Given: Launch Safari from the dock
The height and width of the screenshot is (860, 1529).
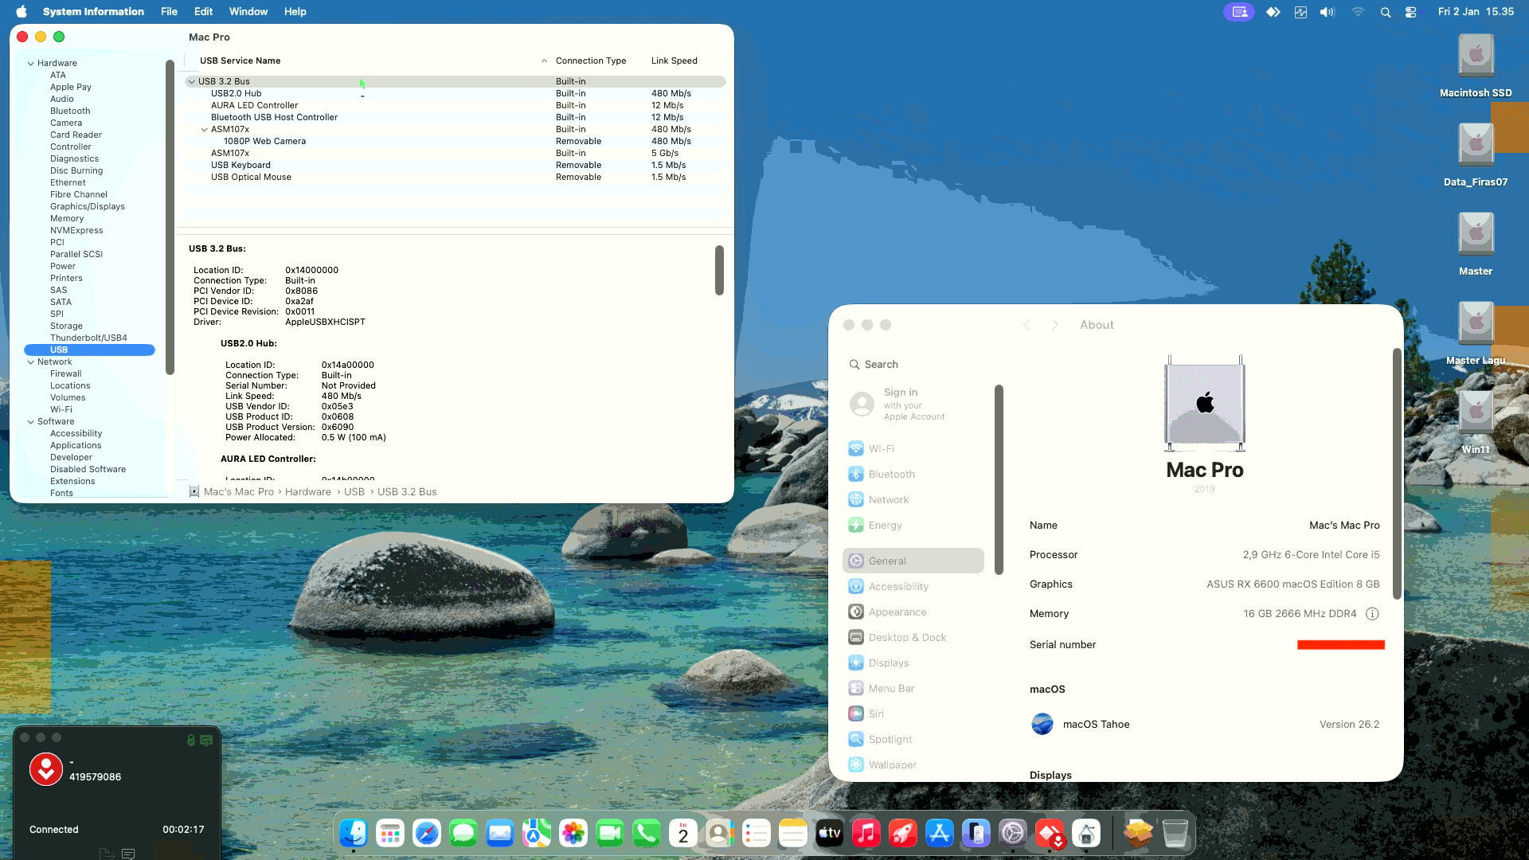Looking at the screenshot, I should (427, 834).
